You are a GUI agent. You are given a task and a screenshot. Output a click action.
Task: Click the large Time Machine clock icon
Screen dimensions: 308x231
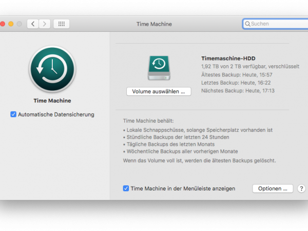52,69
